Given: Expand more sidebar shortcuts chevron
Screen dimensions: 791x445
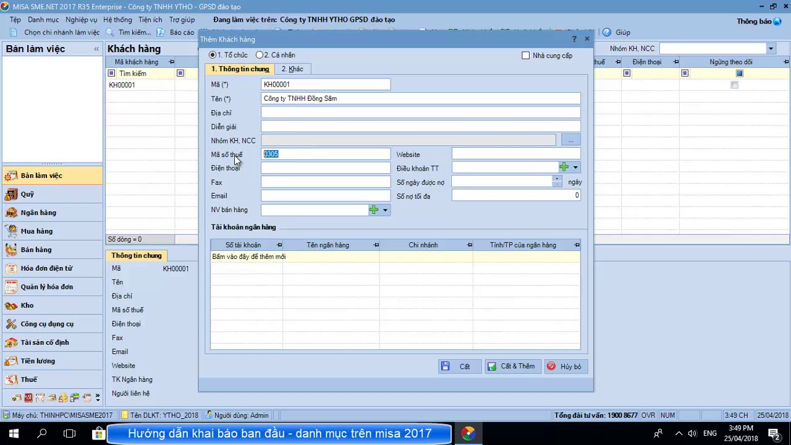Looking at the screenshot, I should 97,398.
